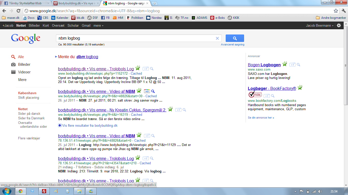Viewport: 348px width, 195px height.
Task: Open the CBS bookmark
Action: coord(43,18)
